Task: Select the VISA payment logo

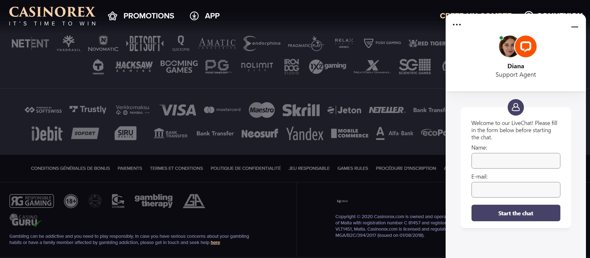Action: [x=178, y=110]
